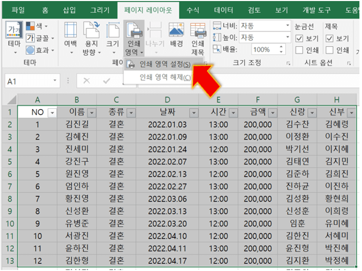The height and width of the screenshot is (271, 362).
Task: Click the 높이 height icon
Action: point(217,38)
